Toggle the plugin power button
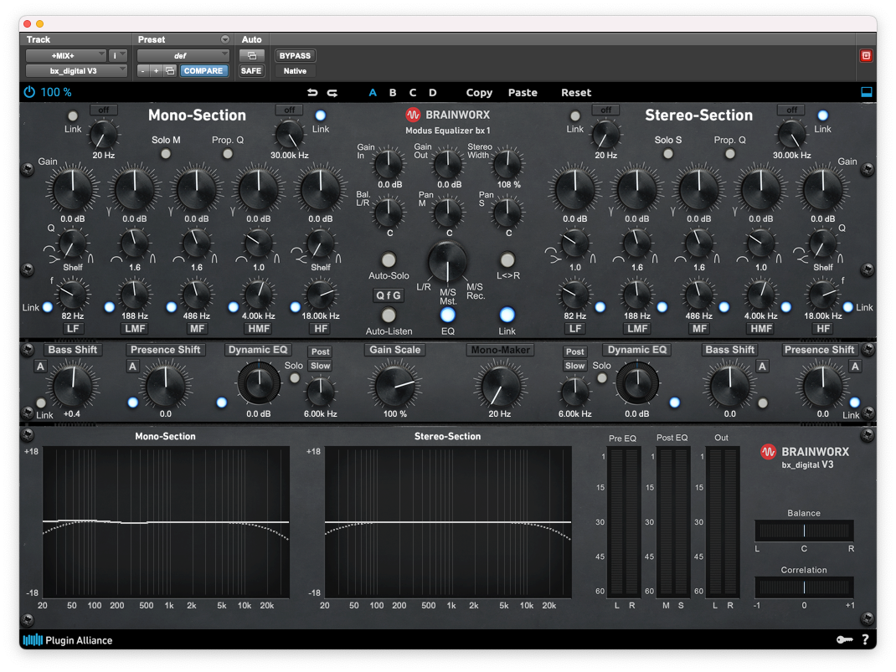This screenshot has width=896, height=672. (29, 92)
